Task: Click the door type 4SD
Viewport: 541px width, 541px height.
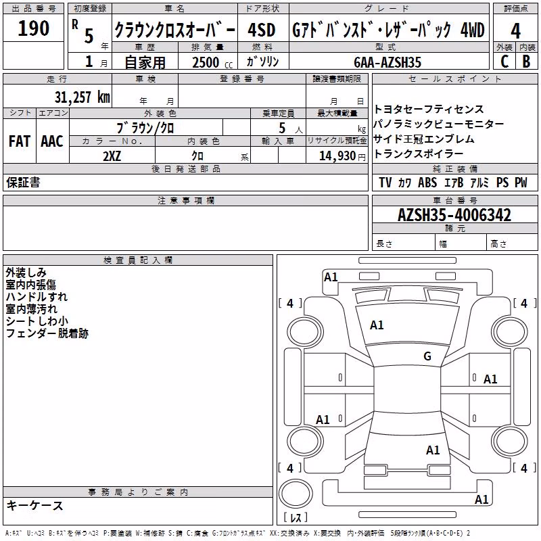Action: [262, 30]
